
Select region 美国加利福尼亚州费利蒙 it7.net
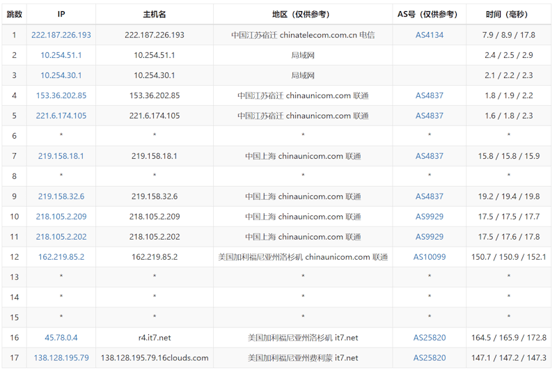click(x=303, y=358)
